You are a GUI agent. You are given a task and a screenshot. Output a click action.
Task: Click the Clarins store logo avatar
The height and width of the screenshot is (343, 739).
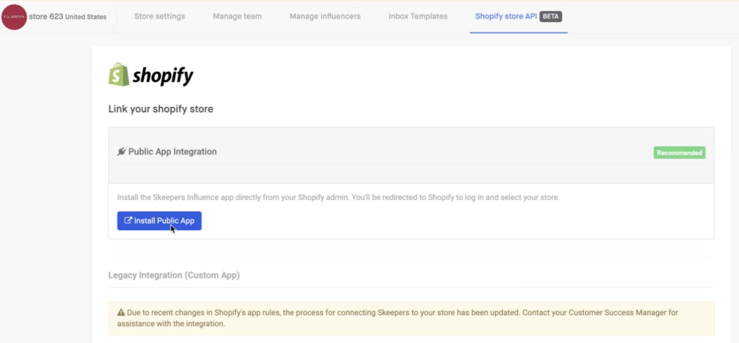pos(14,17)
